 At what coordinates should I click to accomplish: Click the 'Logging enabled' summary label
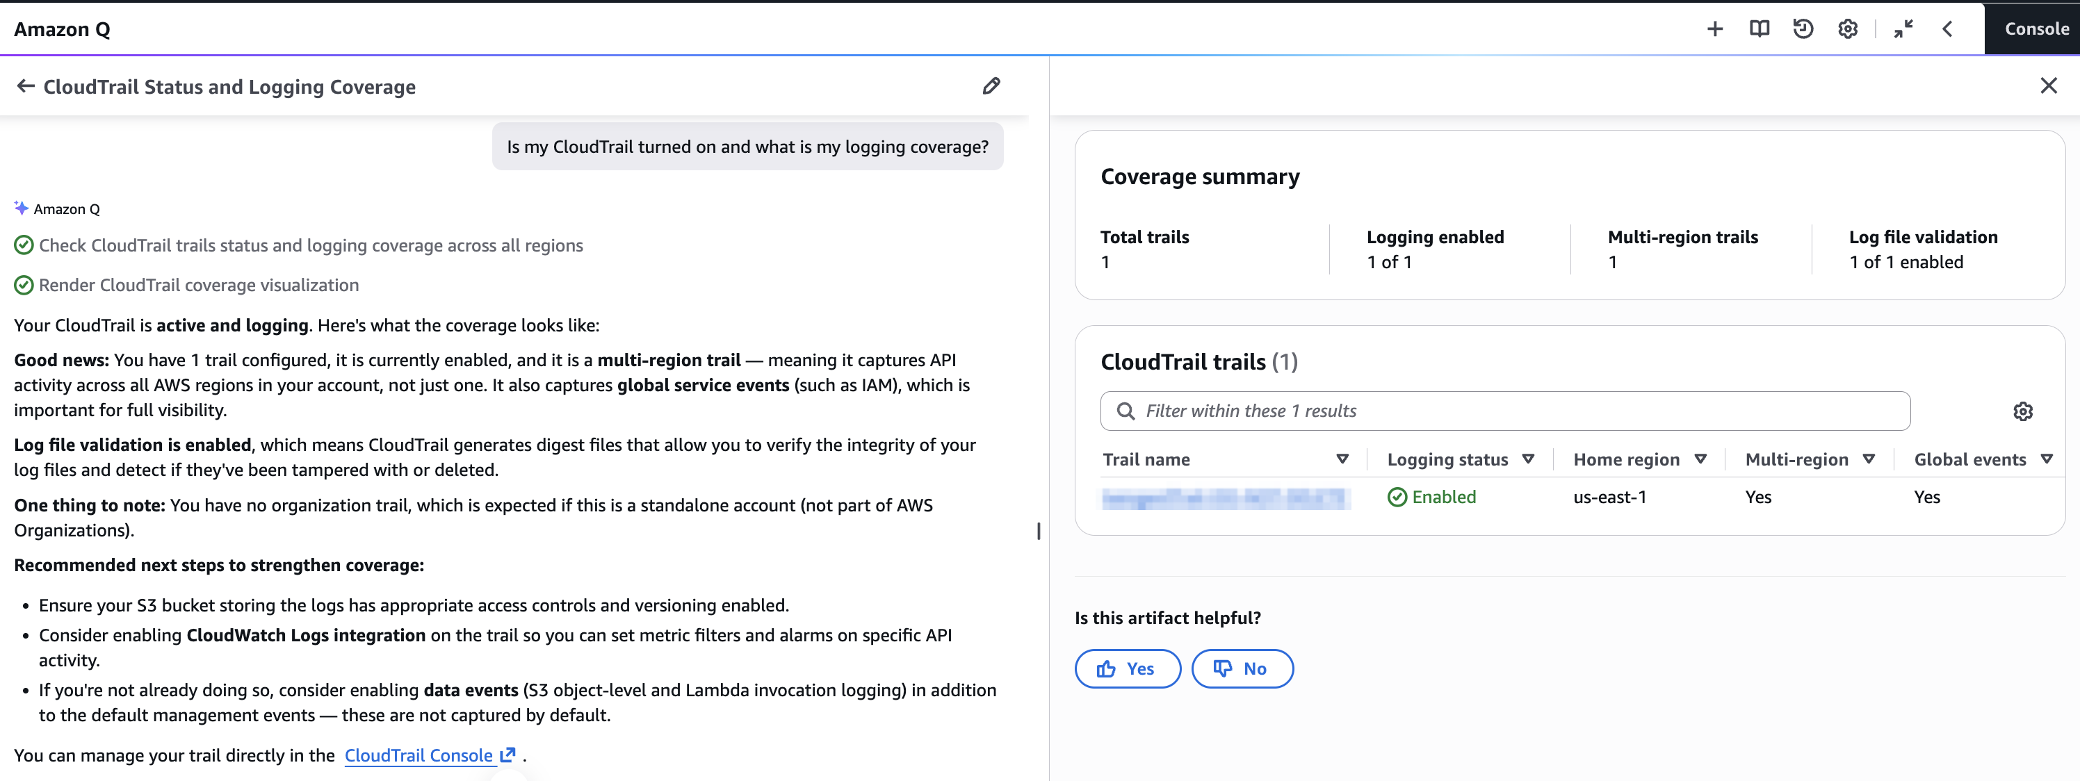pyautogui.click(x=1435, y=237)
